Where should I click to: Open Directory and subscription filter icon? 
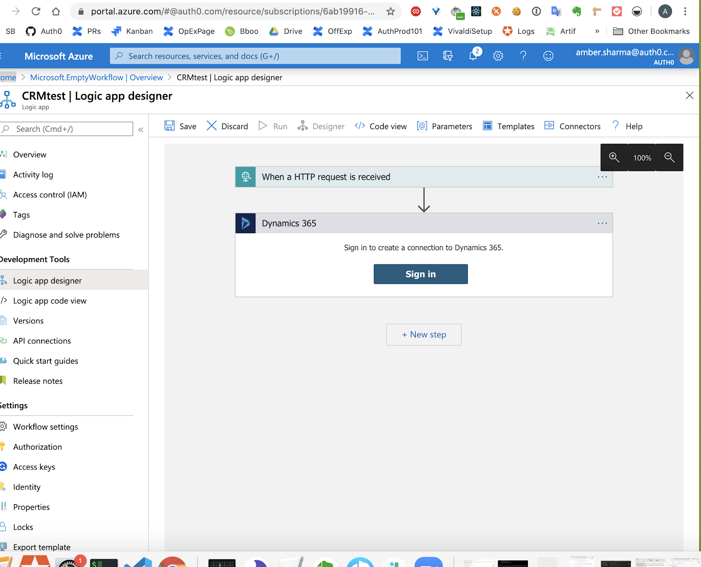pos(448,56)
